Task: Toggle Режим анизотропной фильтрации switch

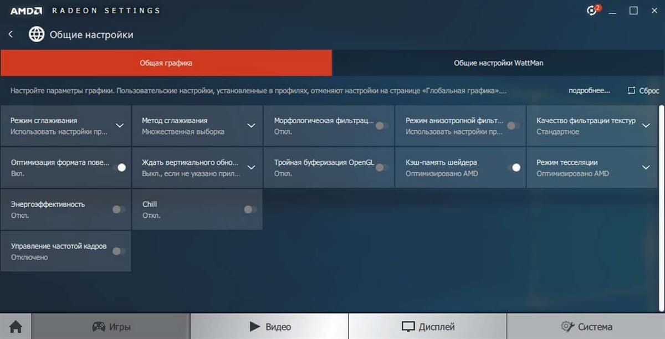Action: click(x=514, y=126)
